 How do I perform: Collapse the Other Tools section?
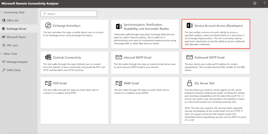pyautogui.click(x=1, y=54)
